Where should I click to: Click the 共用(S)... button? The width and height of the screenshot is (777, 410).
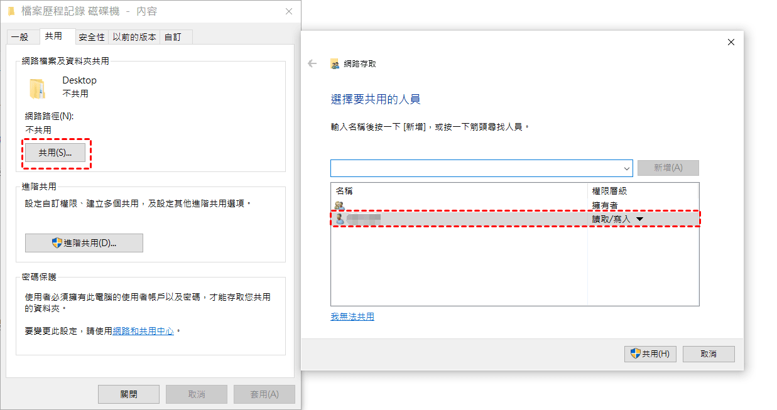pyautogui.click(x=55, y=153)
